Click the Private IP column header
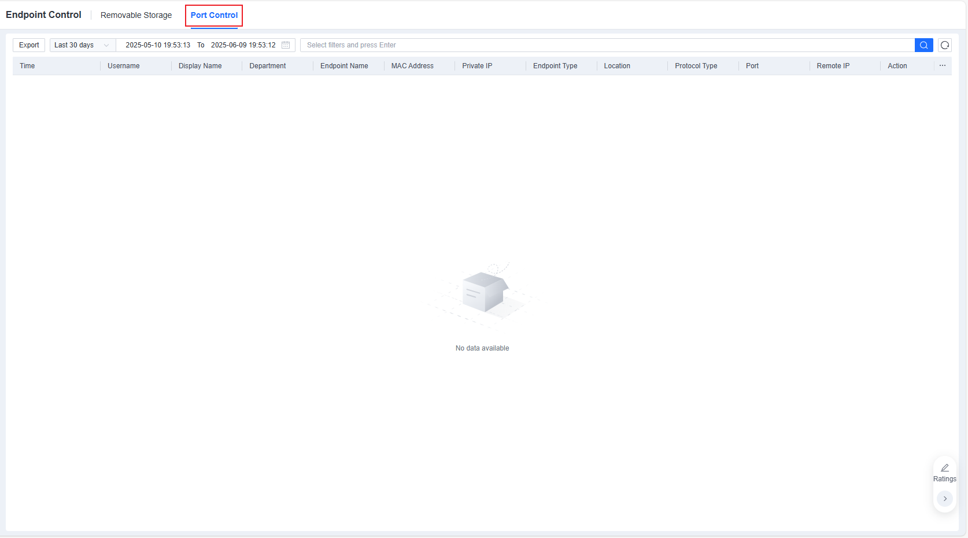This screenshot has height=538, width=968. pos(477,66)
